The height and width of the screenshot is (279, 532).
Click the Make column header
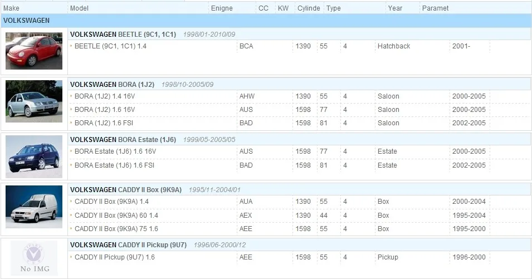[11, 8]
